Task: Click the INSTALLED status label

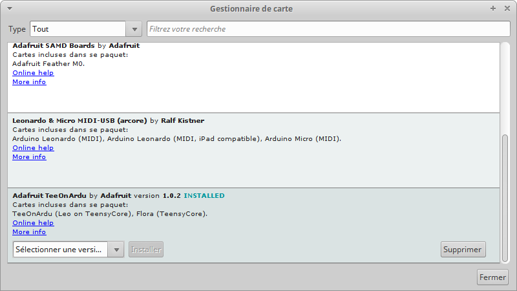Action: coord(204,196)
